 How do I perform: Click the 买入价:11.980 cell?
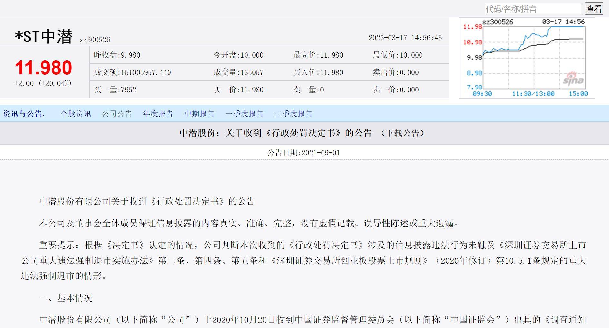(x=318, y=72)
